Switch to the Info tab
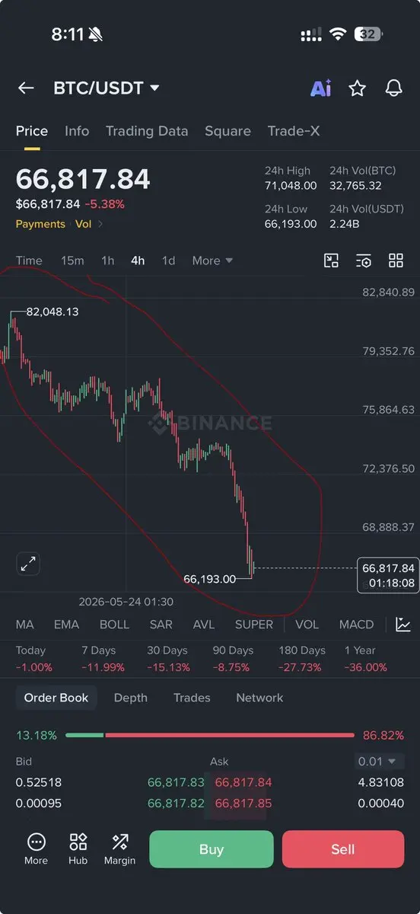Screen dimensions: 420x914 pos(77,131)
